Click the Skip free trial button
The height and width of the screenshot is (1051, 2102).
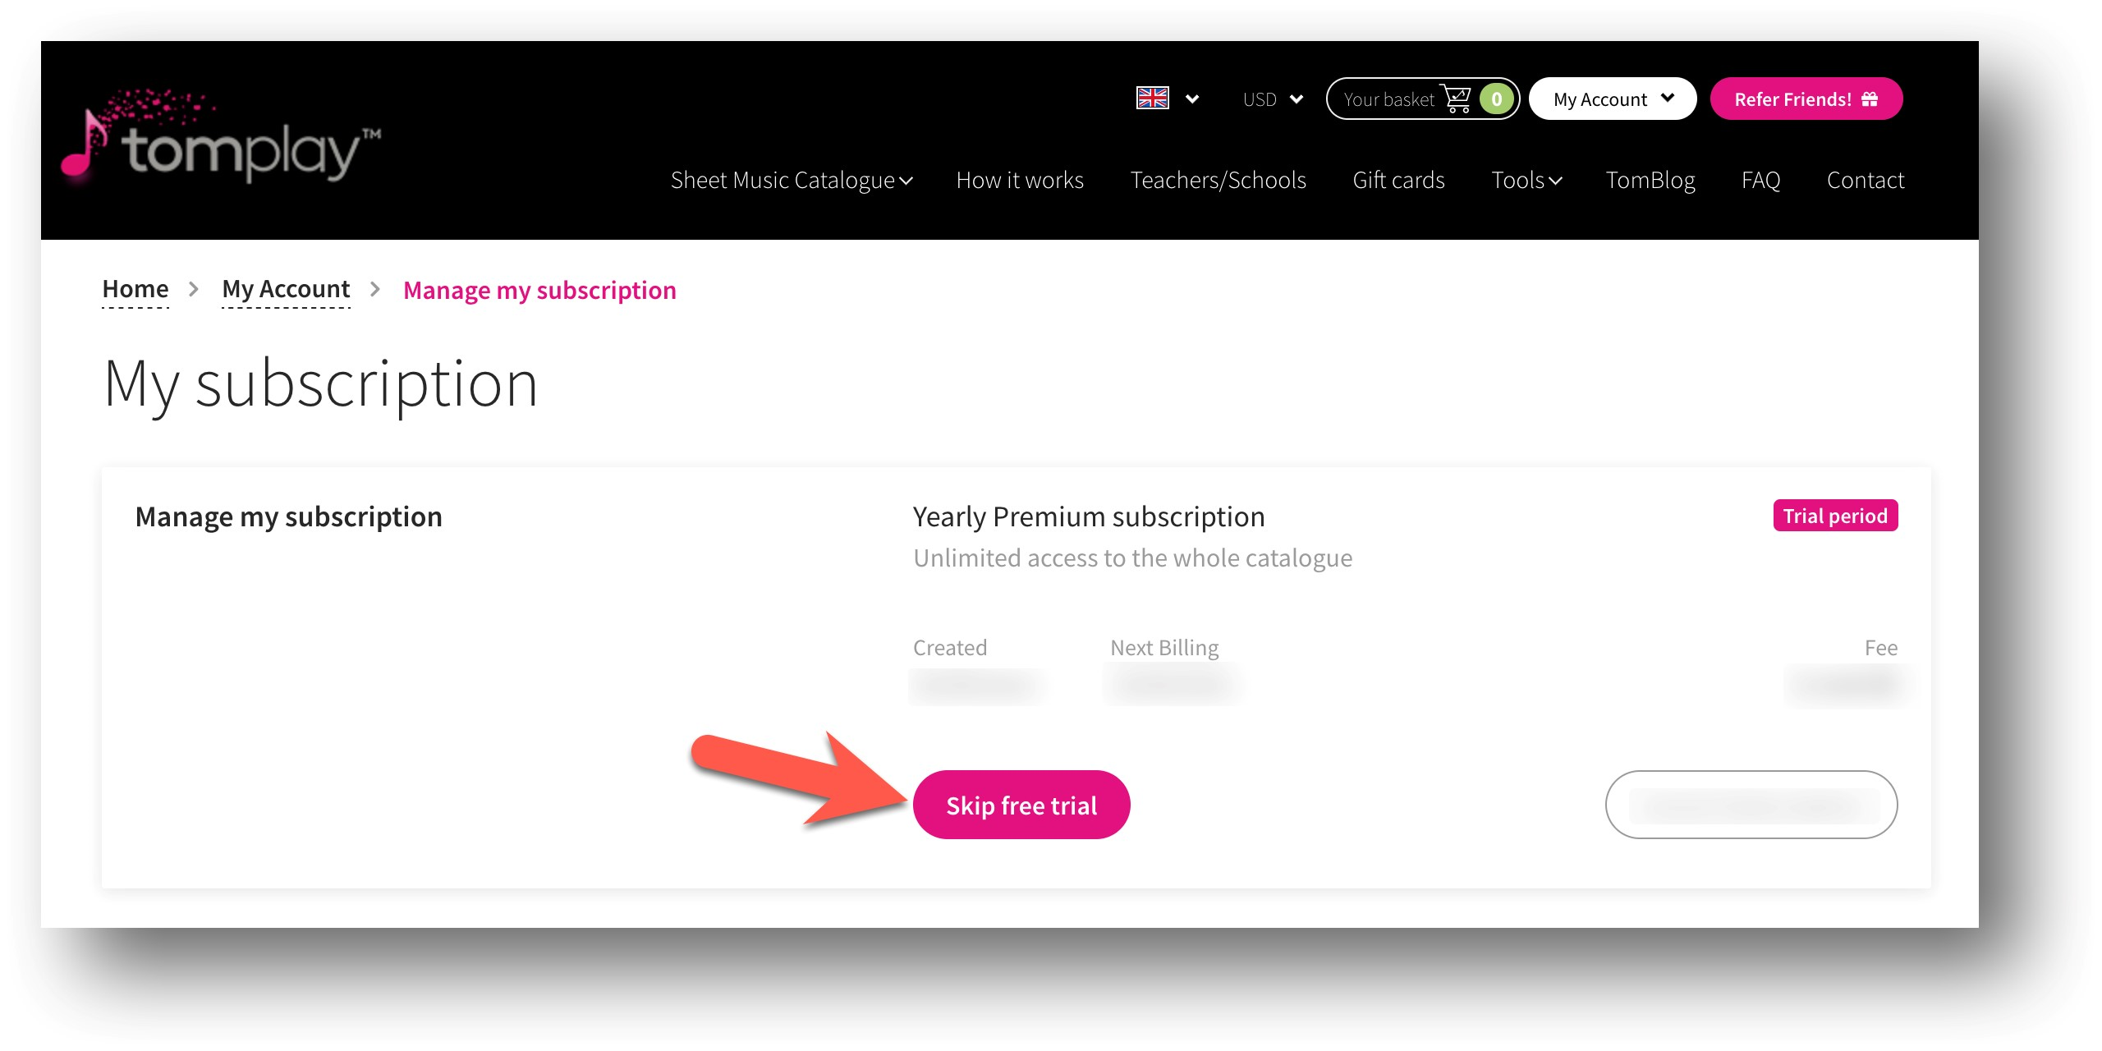coord(1021,805)
